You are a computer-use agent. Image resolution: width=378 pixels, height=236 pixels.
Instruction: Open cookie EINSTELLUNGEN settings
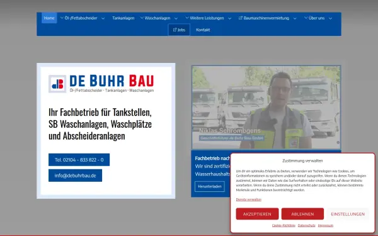click(348, 214)
